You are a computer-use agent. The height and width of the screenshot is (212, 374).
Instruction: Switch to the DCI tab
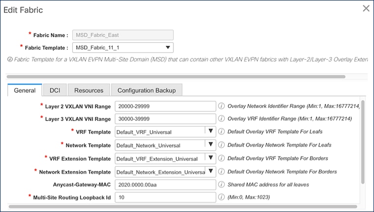[x=55, y=90]
